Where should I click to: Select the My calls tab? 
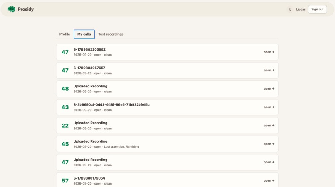84,34
